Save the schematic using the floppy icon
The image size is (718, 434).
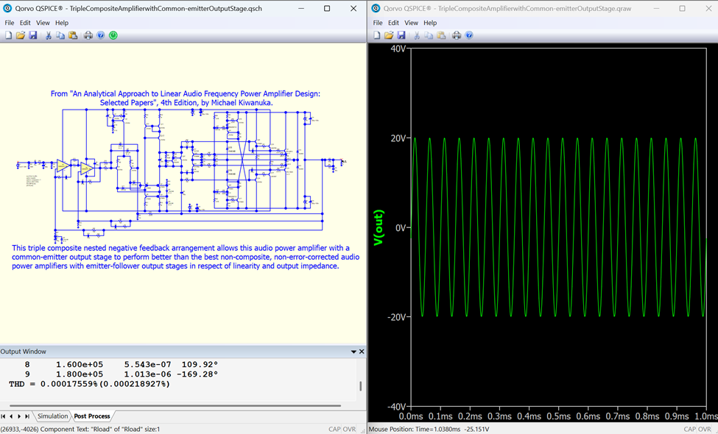33,35
